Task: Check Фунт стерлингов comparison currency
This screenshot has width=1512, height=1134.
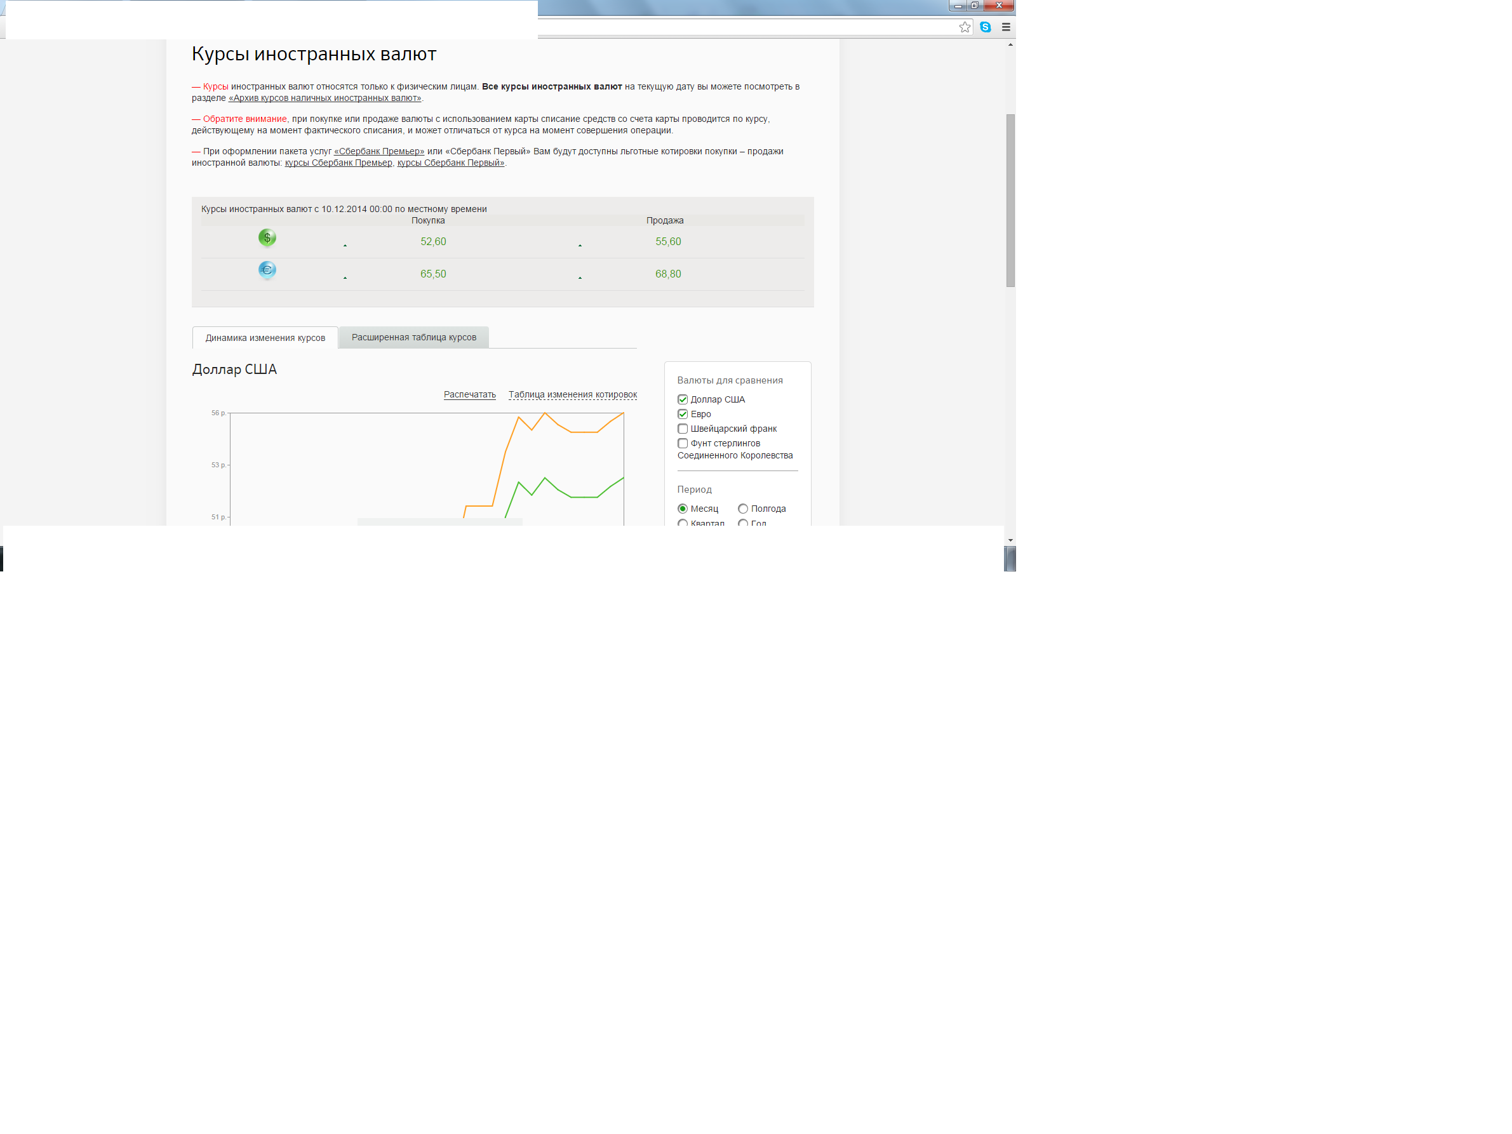Action: pyautogui.click(x=682, y=444)
